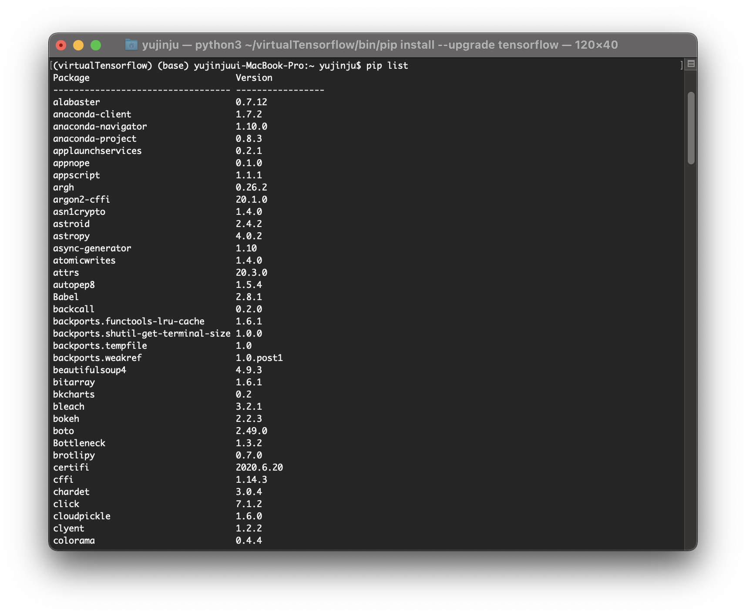The height and width of the screenshot is (615, 746).
Task: Click the yellow minimize button
Action: tap(78, 44)
